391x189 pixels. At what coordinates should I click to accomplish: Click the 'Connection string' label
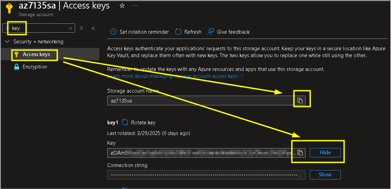(127, 165)
